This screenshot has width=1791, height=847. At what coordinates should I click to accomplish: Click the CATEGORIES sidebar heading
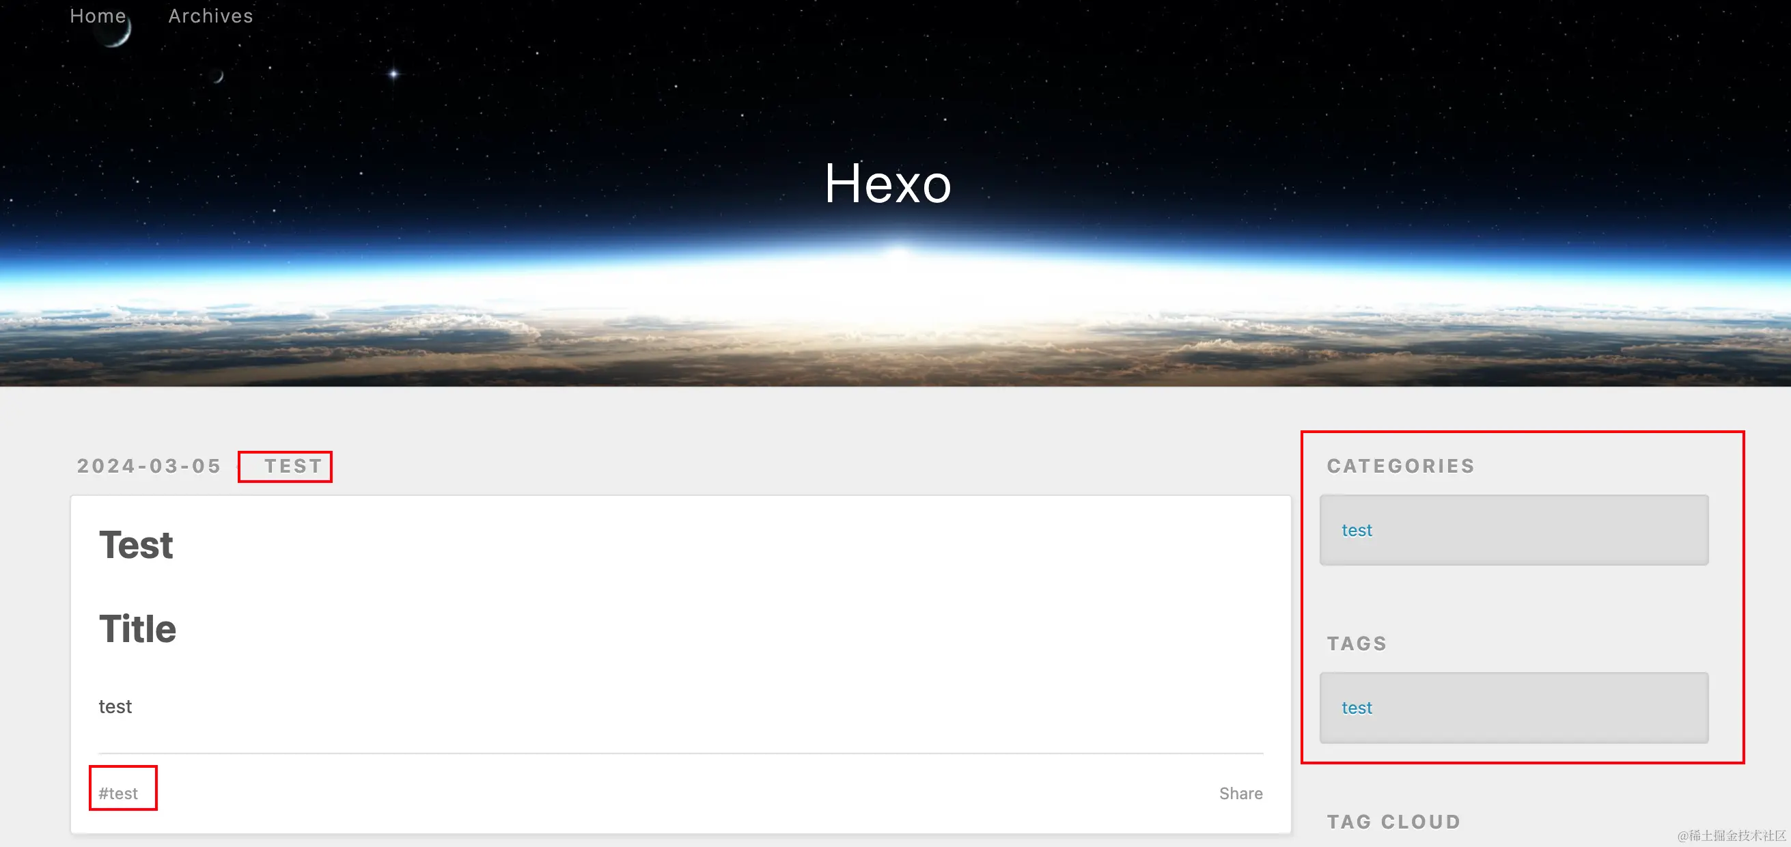tap(1401, 466)
